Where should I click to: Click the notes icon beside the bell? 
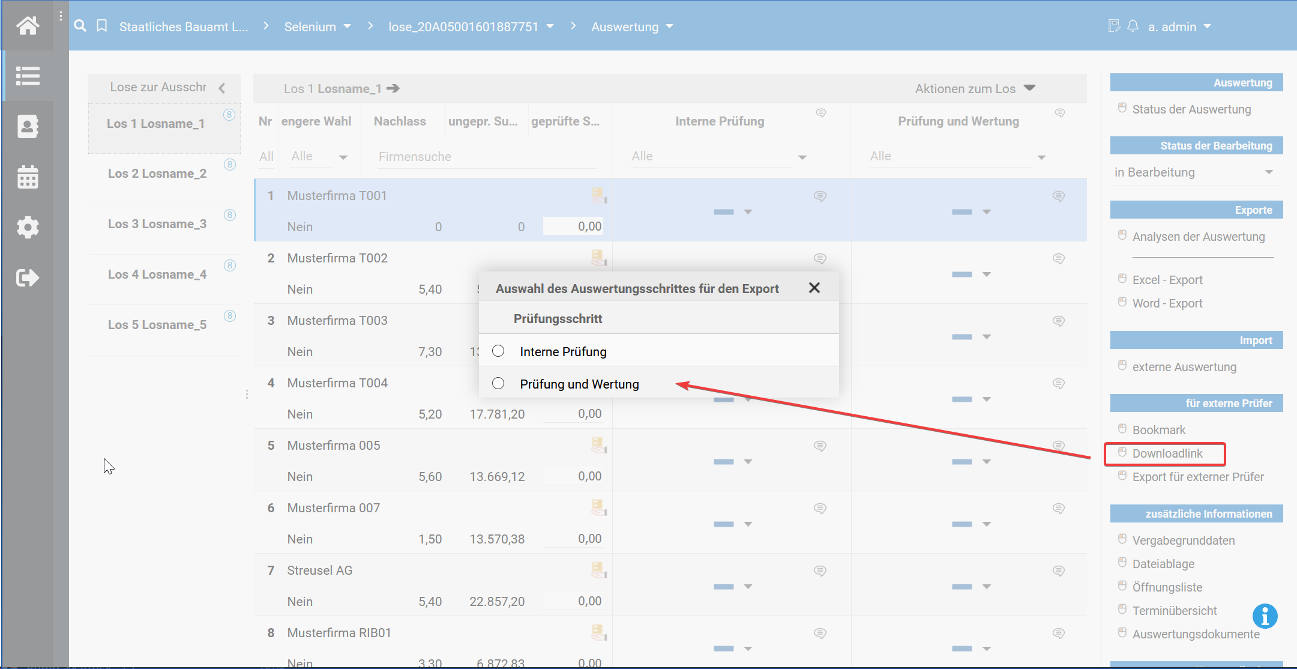pyautogui.click(x=1114, y=26)
